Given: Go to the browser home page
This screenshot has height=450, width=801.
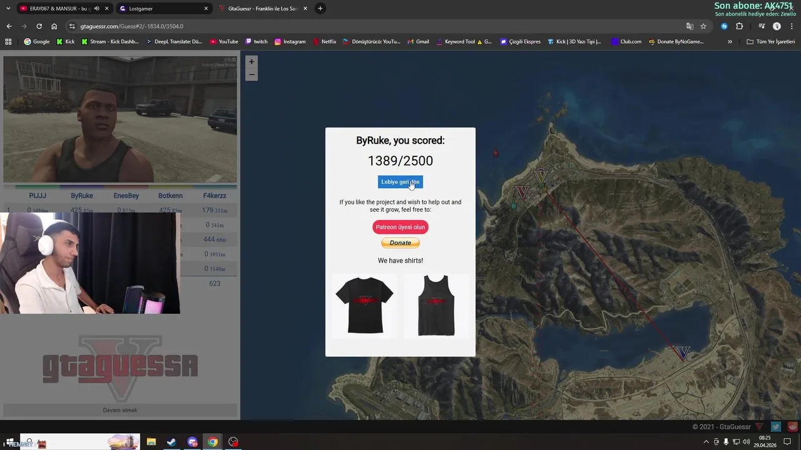Looking at the screenshot, I should (54, 26).
